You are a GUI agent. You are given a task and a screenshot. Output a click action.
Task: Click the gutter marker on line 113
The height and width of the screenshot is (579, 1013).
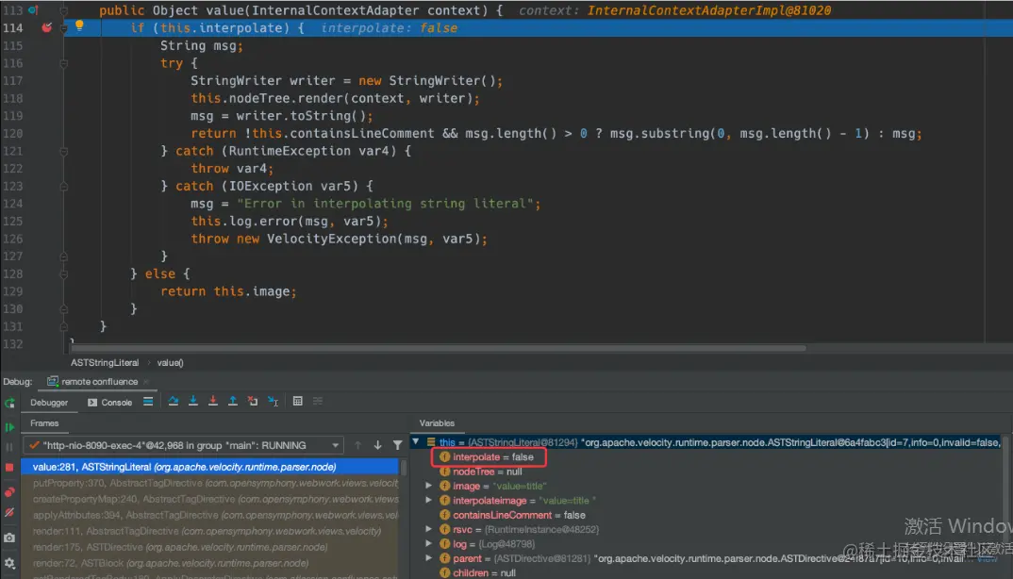pyautogui.click(x=33, y=10)
